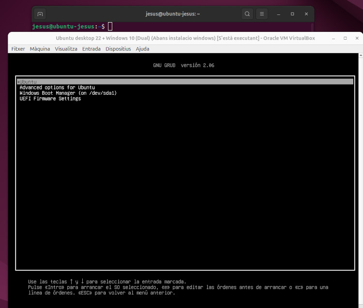This screenshot has height=308, width=363.
Task: Select the highlighted Ubuntu GRUB entry
Action: click(x=185, y=82)
